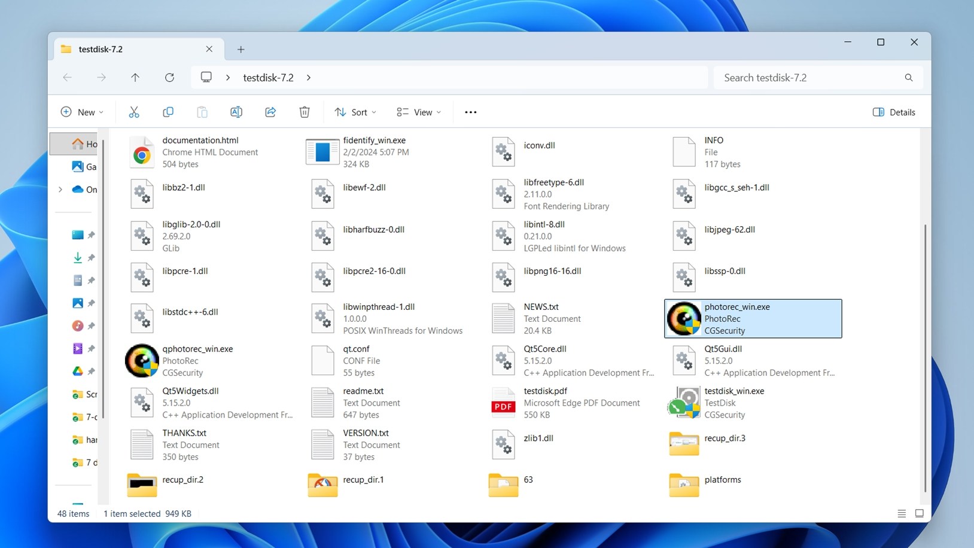Click the Chrome icon on documentation.html
The image size is (974, 548).
(142, 152)
